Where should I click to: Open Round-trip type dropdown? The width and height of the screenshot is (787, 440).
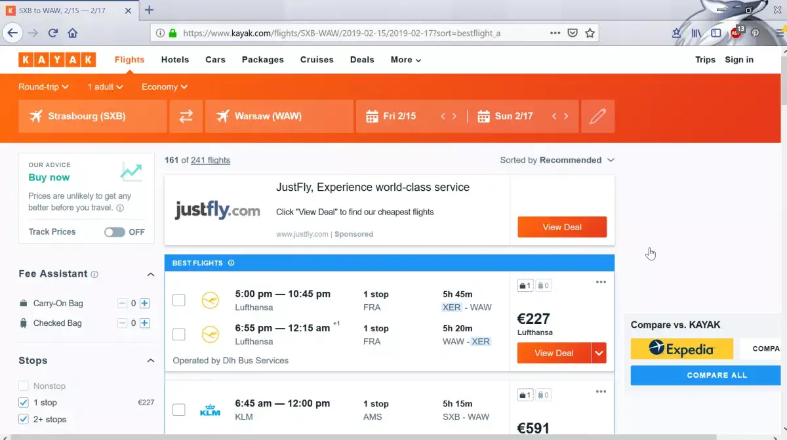[44, 87]
